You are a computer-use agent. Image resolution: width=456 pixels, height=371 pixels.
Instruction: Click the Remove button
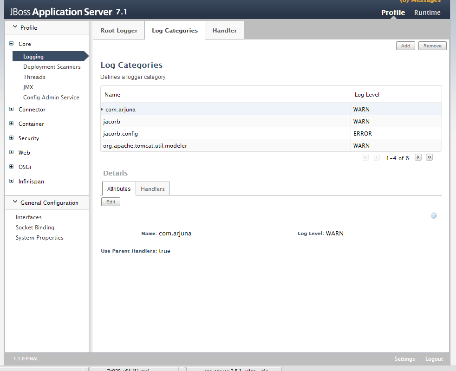click(x=432, y=46)
